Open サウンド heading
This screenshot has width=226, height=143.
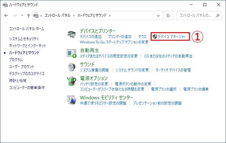coord(87,64)
